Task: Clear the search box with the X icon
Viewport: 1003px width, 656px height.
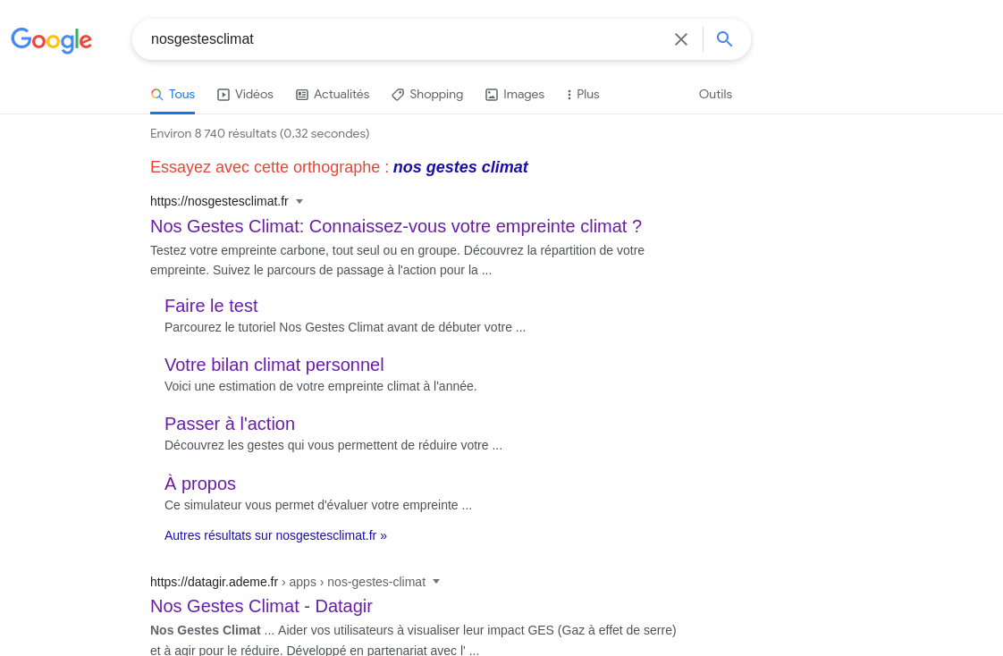Action: [x=680, y=39]
